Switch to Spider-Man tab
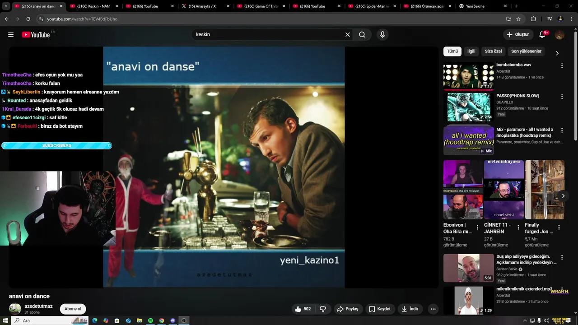Screen dimensions: 578x325 (372, 6)
